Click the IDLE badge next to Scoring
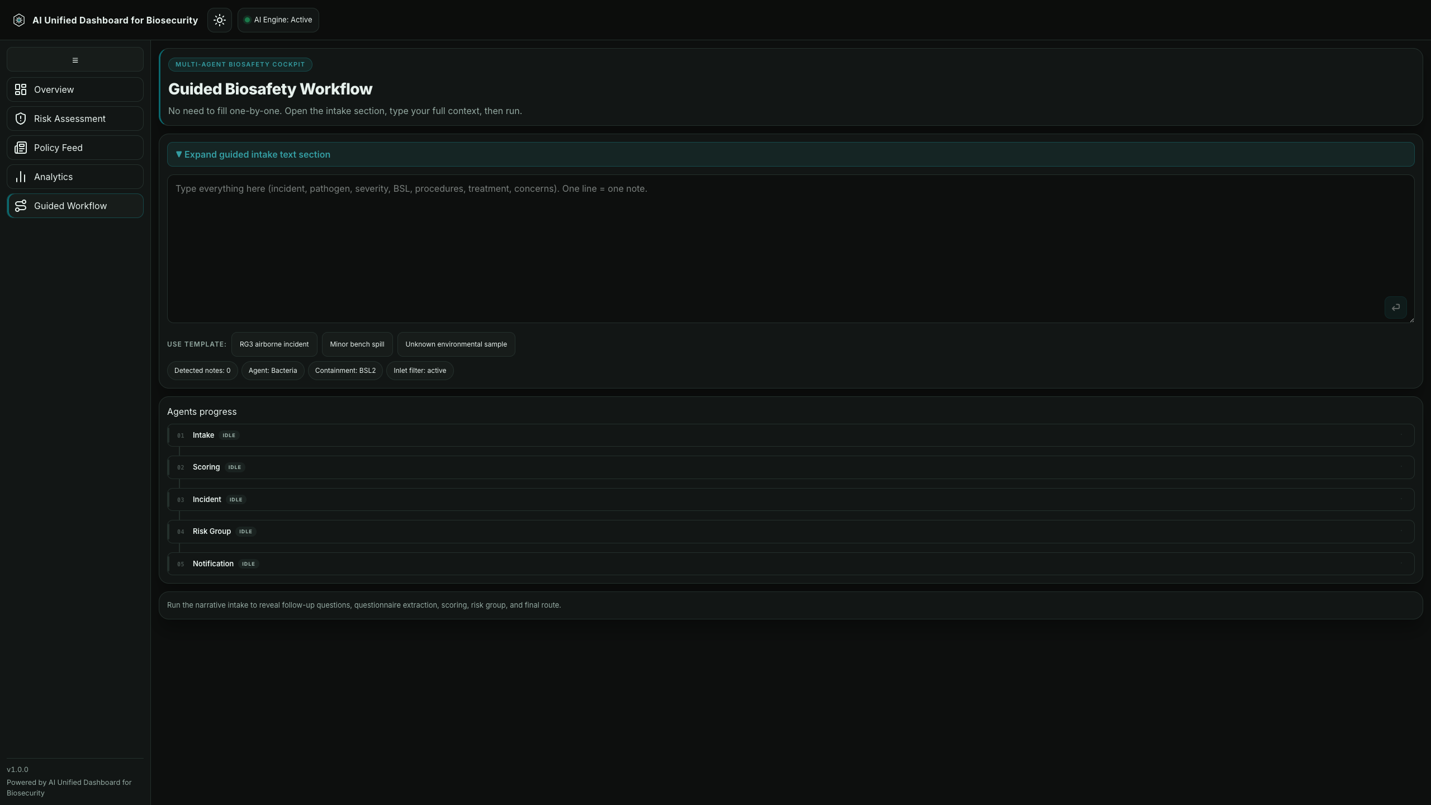 (235, 467)
